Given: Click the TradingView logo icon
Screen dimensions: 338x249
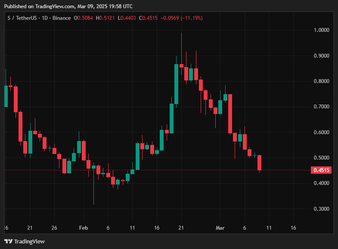Looking at the screenshot, I should pos(8,241).
